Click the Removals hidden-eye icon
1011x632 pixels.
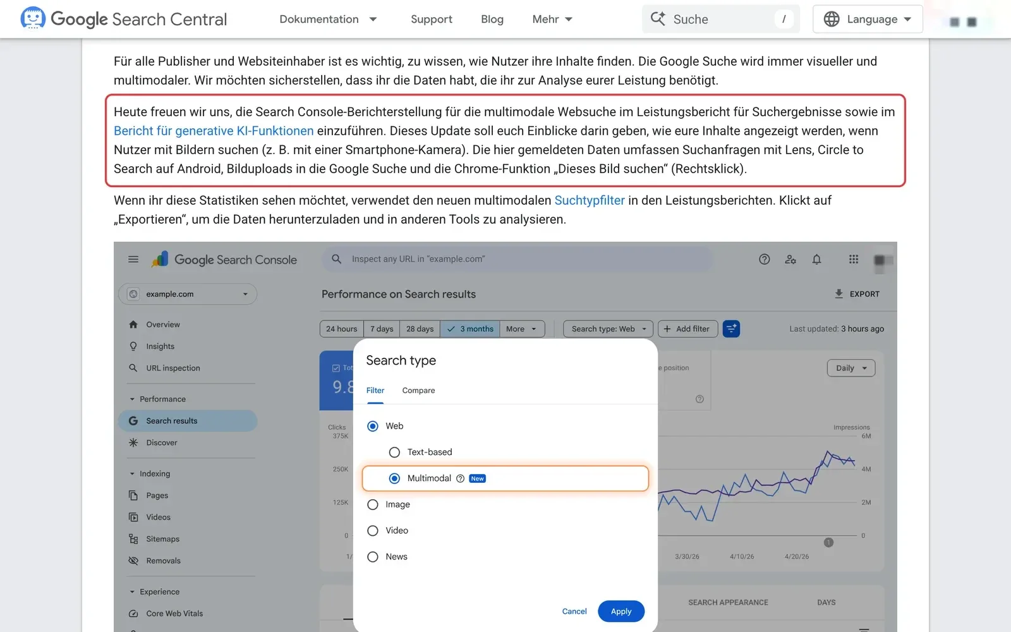133,561
